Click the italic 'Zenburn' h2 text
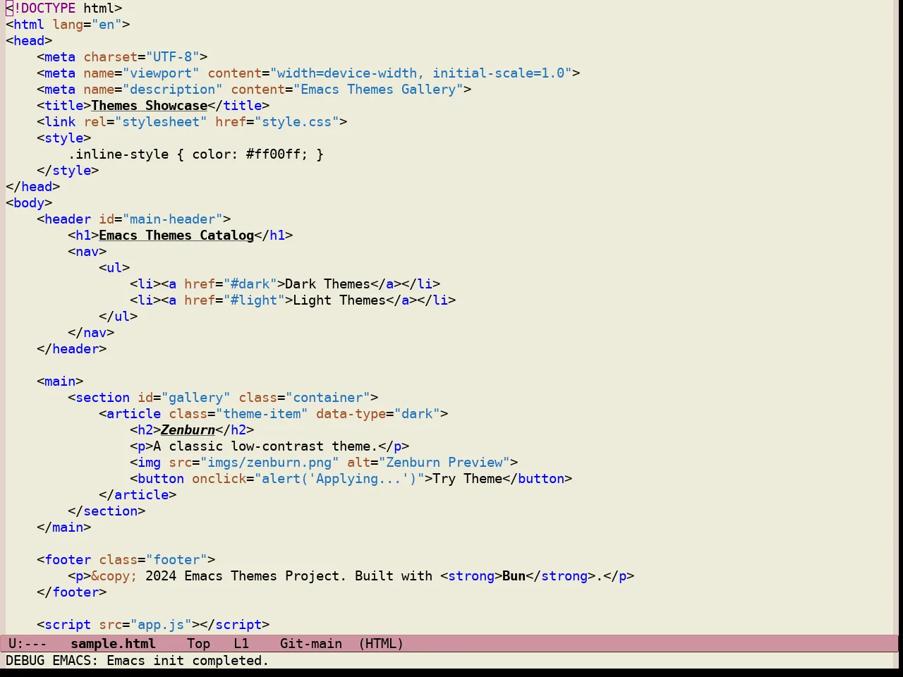 point(188,430)
